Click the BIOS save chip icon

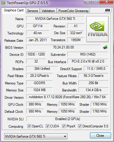(x=105, y=47)
